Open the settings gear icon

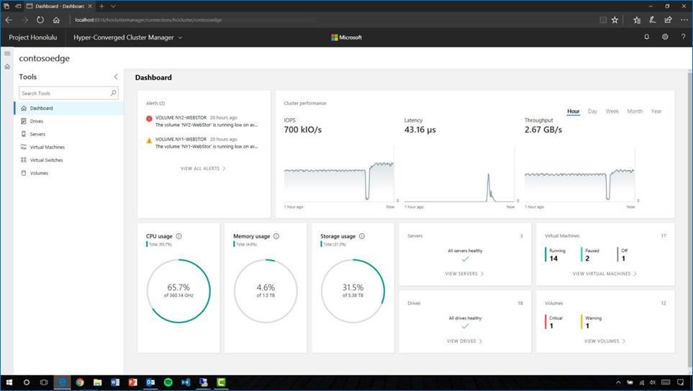click(665, 37)
